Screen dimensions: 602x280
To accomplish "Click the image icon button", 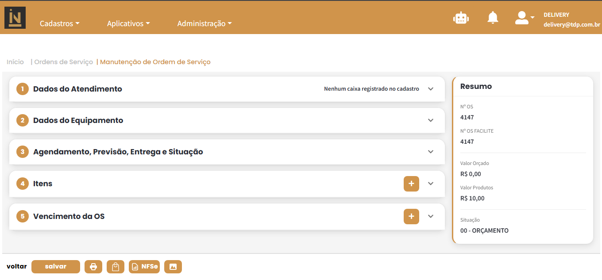I will coord(173,267).
